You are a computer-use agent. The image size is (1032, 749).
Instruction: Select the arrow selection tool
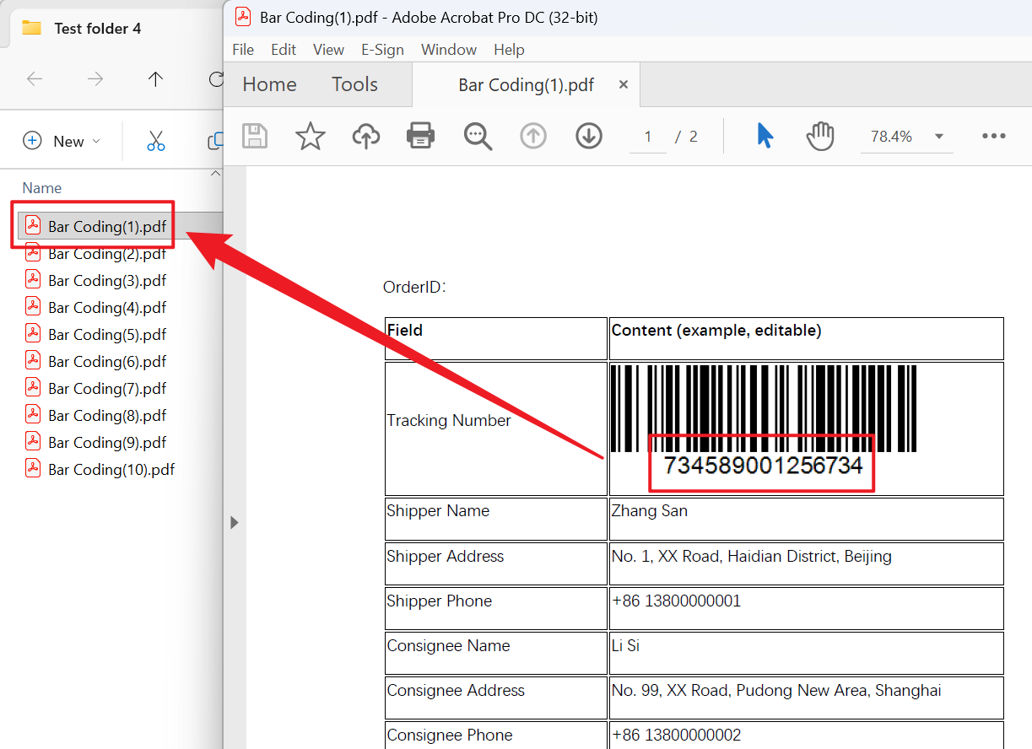click(765, 136)
